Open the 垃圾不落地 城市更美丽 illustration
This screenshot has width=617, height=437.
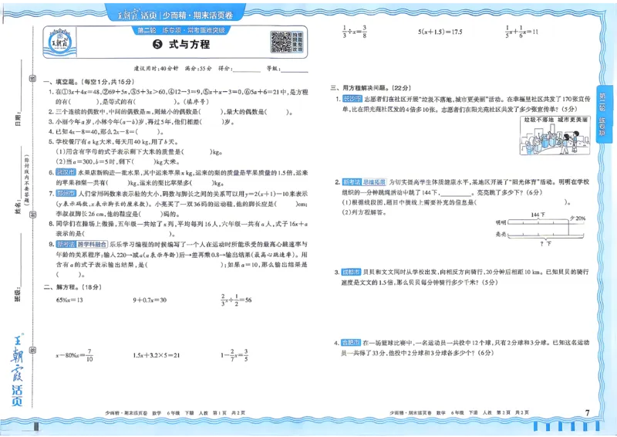click(555, 135)
